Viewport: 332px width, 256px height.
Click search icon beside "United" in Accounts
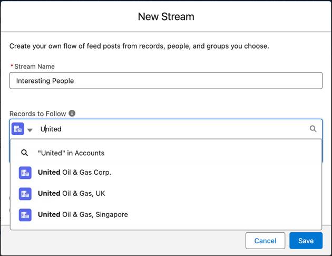[x=24, y=153]
